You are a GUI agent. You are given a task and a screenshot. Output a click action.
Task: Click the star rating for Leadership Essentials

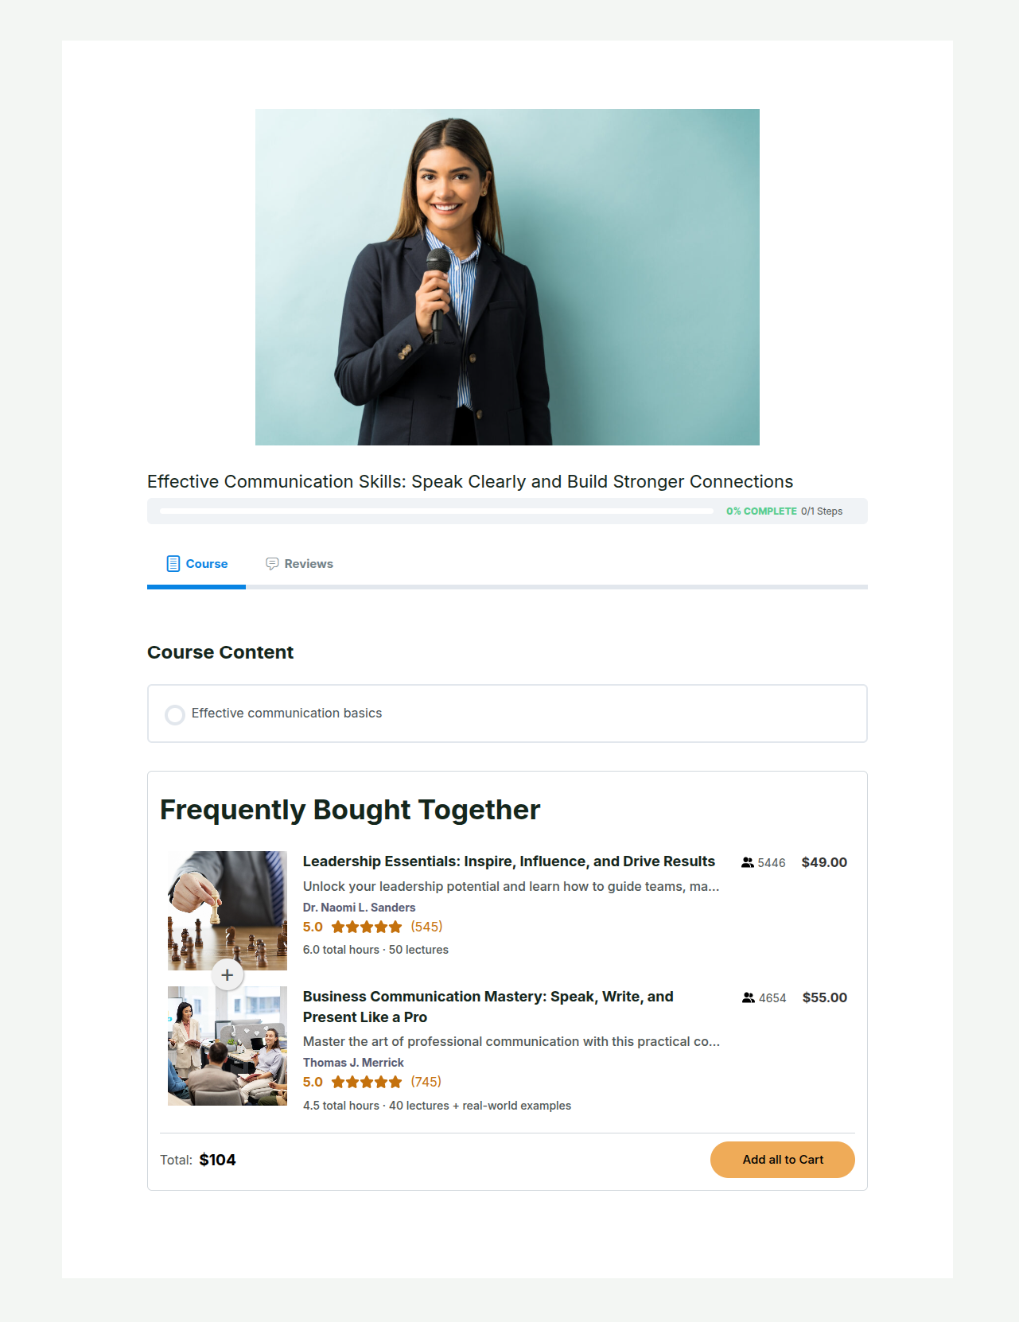[367, 927]
